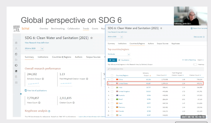The image size is (211, 123).
Task: Click the Keyphrase analysis help icon
Action: click(49, 111)
